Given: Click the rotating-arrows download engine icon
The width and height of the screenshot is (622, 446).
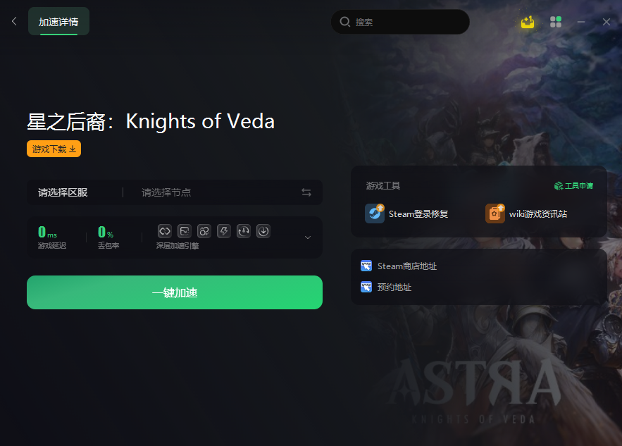Looking at the screenshot, I should coord(244,231).
